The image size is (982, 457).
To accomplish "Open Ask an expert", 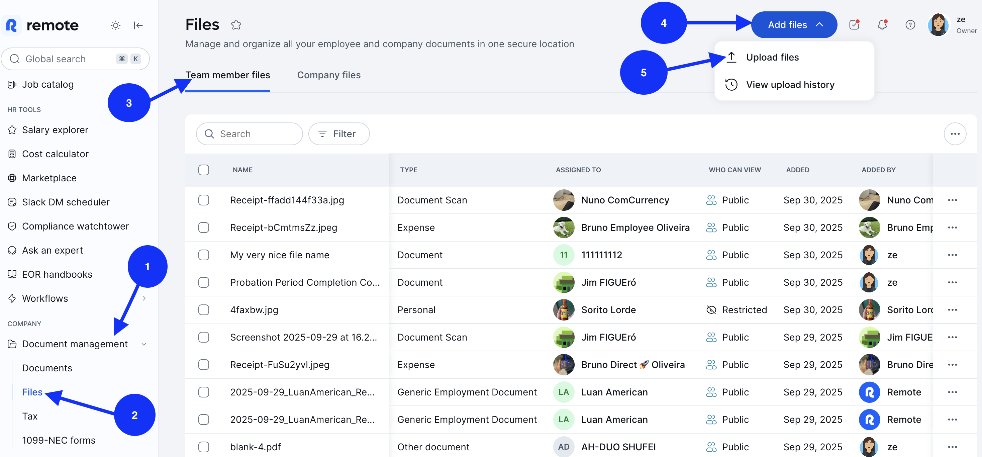I will click(x=52, y=251).
